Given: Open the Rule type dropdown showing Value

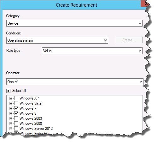Looking at the screenshot, I should tap(92, 51).
